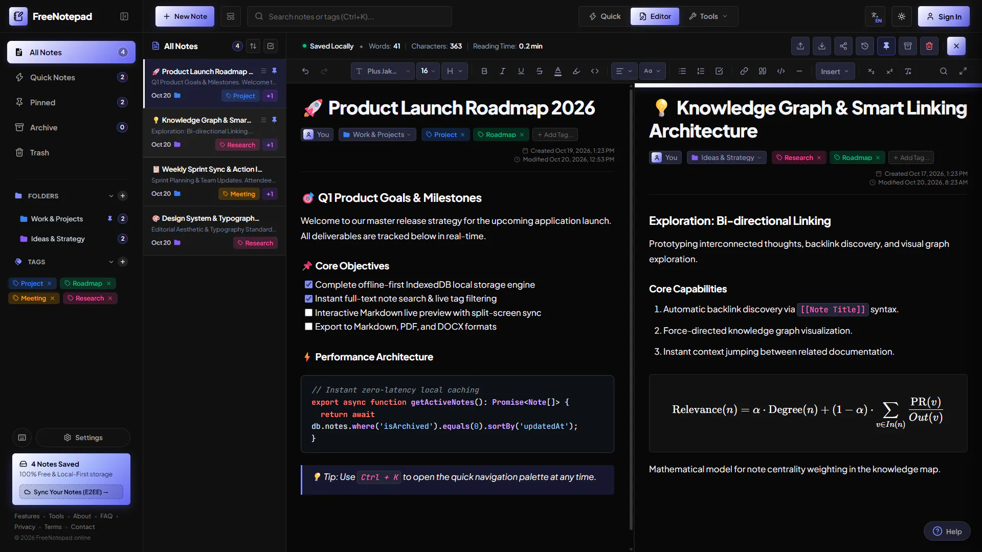Check Export to Markdown, PDF, DOCX item
Screen dimensions: 982x552
click(x=308, y=327)
